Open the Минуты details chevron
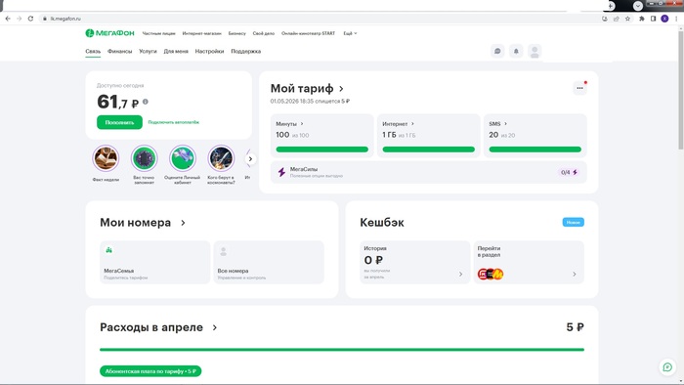 [302, 124]
